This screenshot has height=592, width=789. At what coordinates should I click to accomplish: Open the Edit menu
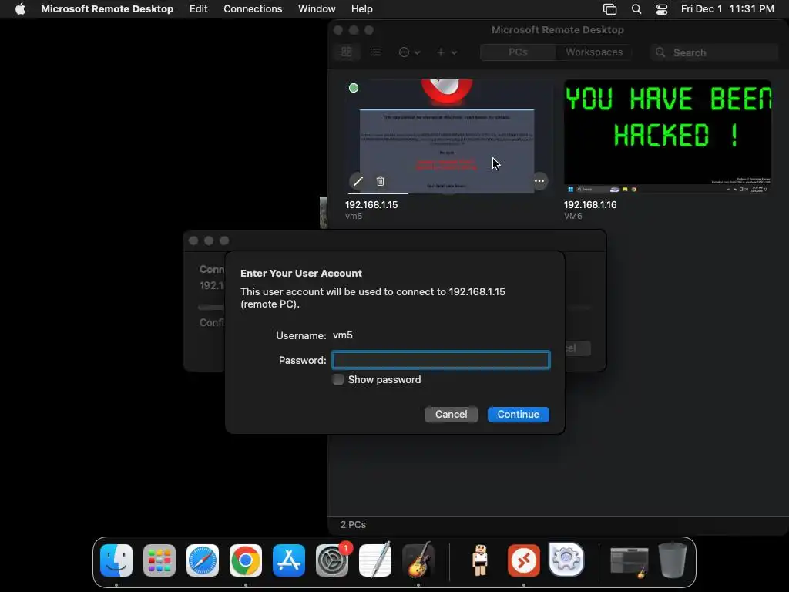[x=198, y=9]
